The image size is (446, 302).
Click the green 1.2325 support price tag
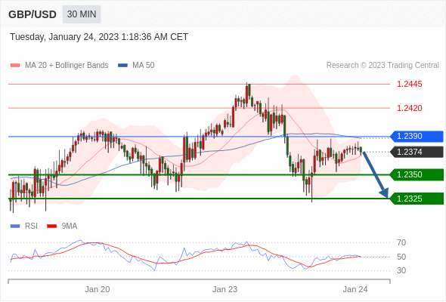[x=417, y=199]
